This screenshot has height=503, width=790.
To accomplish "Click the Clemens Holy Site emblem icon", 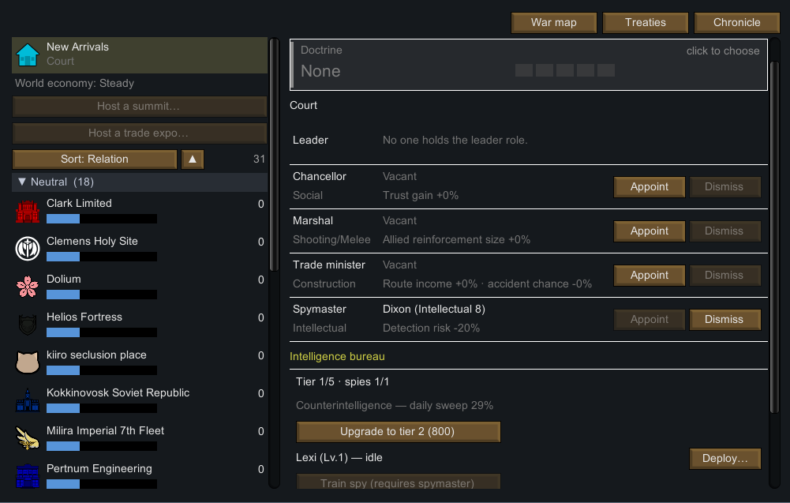I will [x=27, y=249].
